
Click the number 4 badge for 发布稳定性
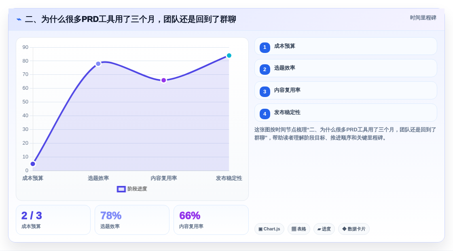pos(265,114)
